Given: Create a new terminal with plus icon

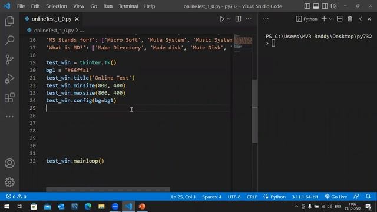Looking at the screenshot, I should 324,19.
